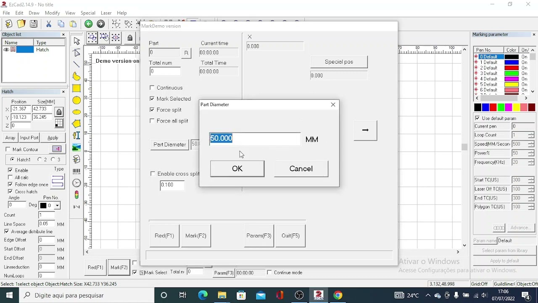The height and width of the screenshot is (303, 538).
Task: Open File Explorer from the taskbar
Action: (x=222, y=295)
